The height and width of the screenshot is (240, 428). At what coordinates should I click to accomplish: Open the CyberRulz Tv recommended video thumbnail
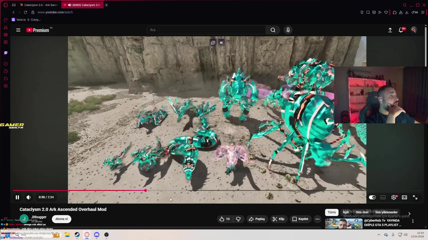click(344, 224)
